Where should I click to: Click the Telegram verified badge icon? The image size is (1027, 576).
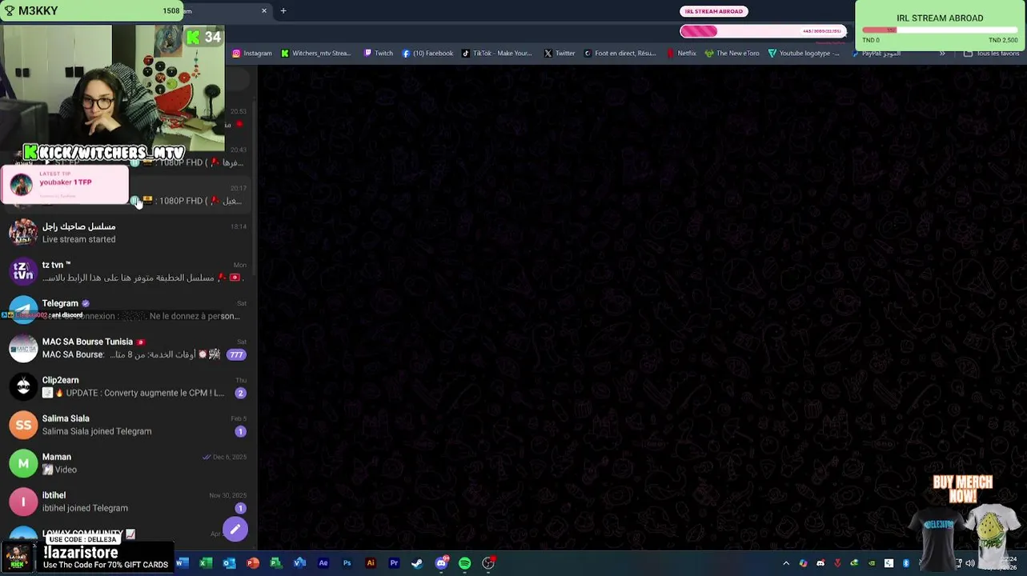[86, 303]
